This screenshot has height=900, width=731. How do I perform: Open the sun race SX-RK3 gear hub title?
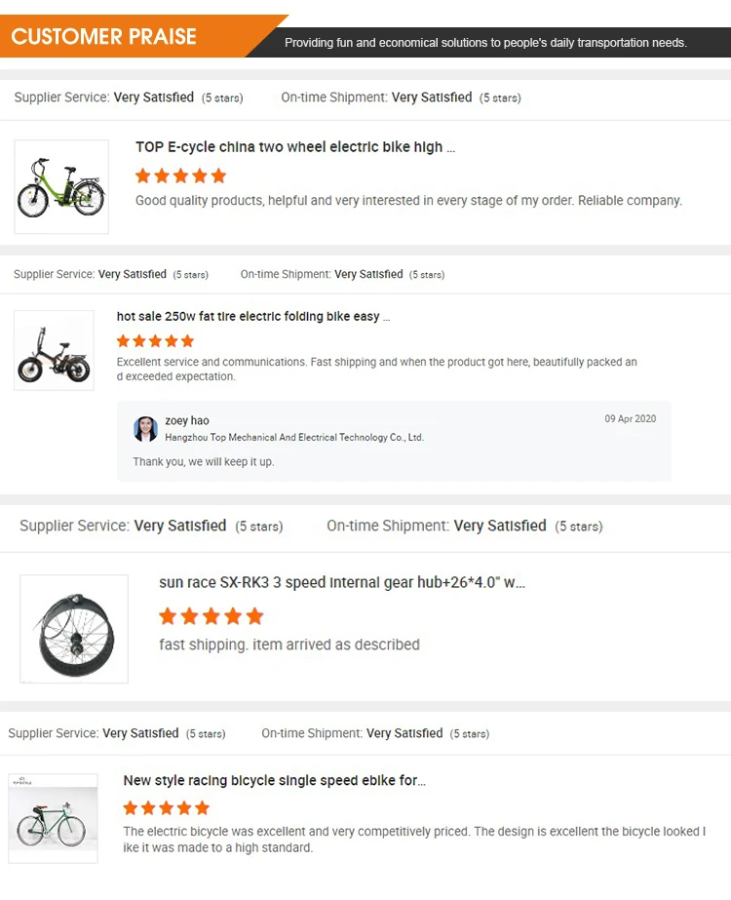click(x=342, y=583)
